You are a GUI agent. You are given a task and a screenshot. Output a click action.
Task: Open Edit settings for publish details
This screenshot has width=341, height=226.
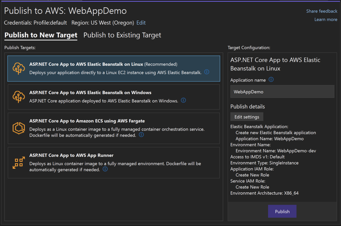coord(246,117)
